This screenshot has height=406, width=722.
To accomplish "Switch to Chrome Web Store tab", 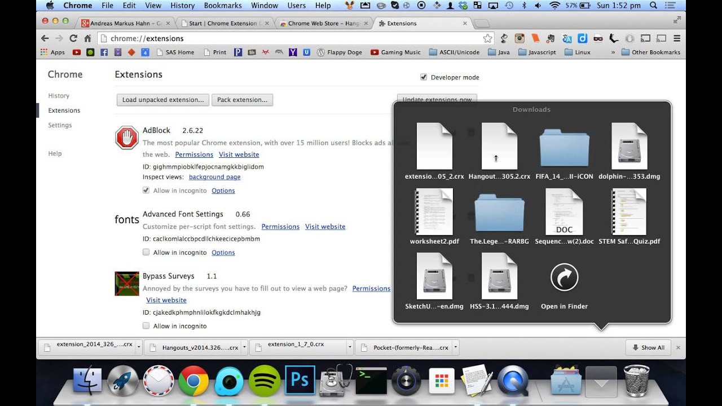I will pos(323,24).
